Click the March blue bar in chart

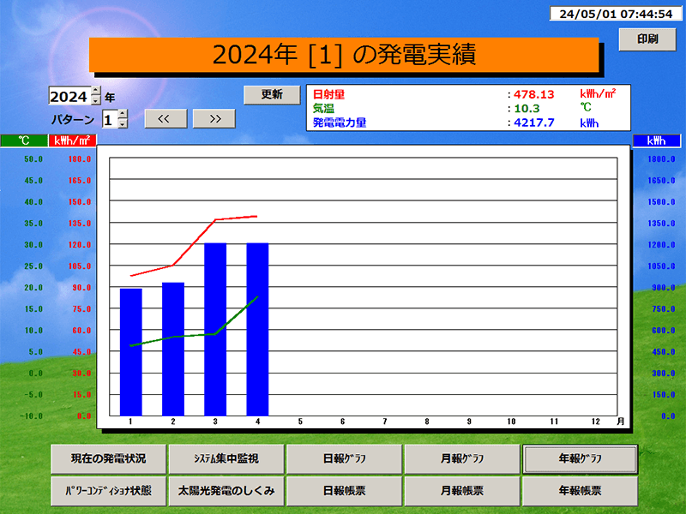(215, 330)
